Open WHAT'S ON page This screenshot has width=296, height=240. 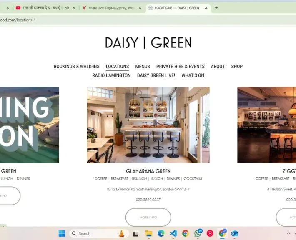[x=193, y=75]
